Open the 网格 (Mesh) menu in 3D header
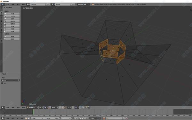 click(23, 108)
